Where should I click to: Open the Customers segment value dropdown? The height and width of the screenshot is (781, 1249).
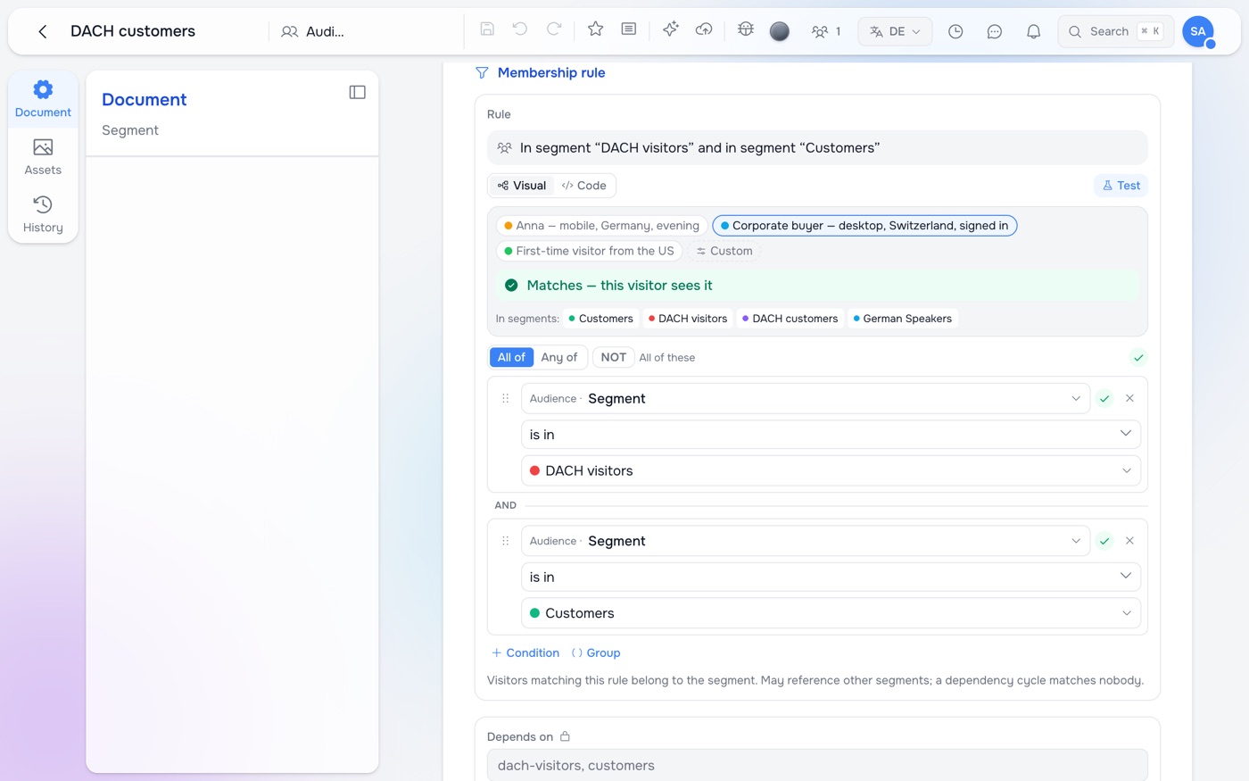click(x=831, y=613)
